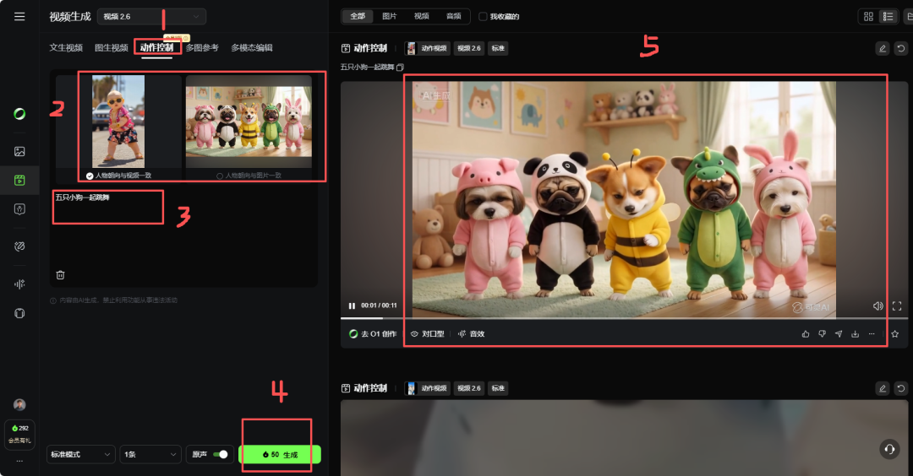Screen dimensions: 913x476
Task: Toggle the 原声 original sound switch
Action: click(221, 455)
